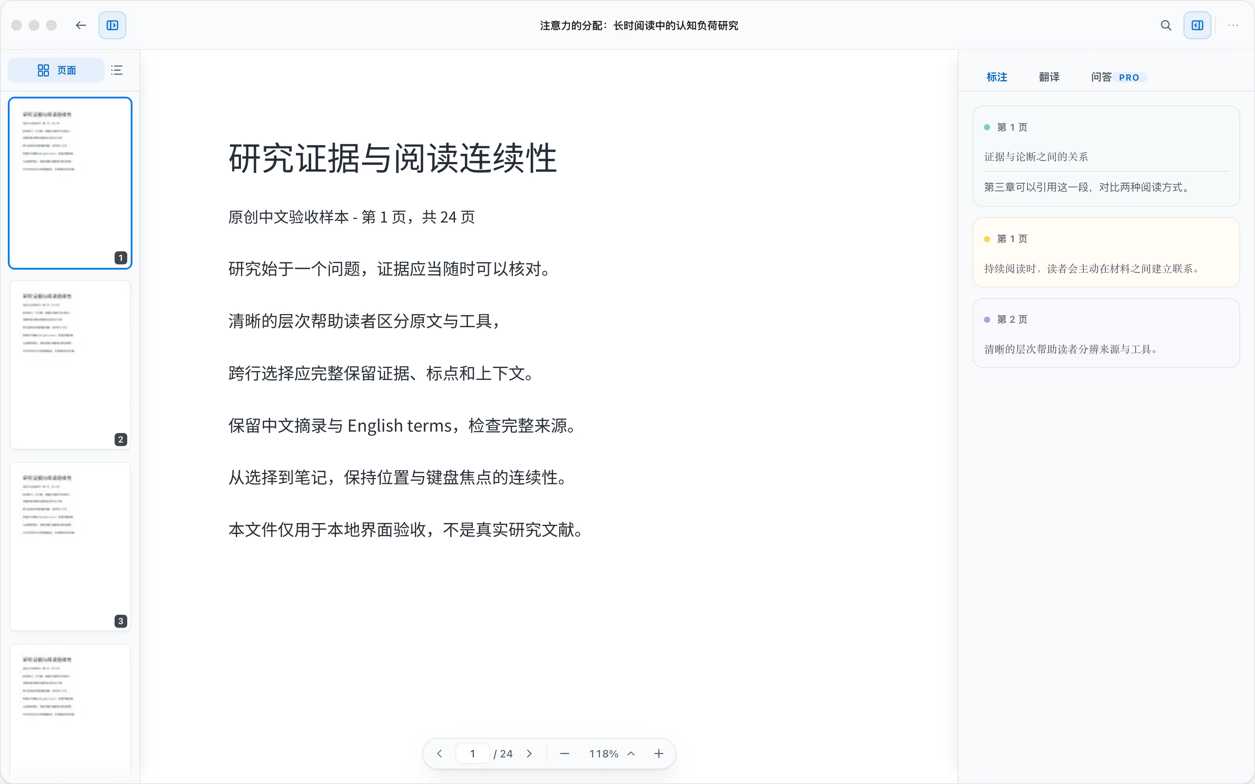Zoom out with the minus button
Viewport: 1255px width, 784px height.
(565, 754)
